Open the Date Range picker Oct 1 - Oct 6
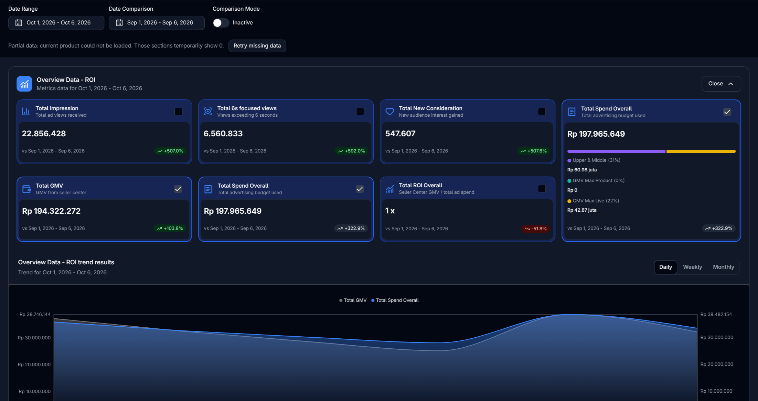Image resolution: width=758 pixels, height=401 pixels. [x=56, y=23]
